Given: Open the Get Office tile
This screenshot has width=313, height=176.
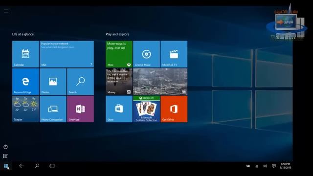Looking at the screenshot, I should (x=174, y=109).
